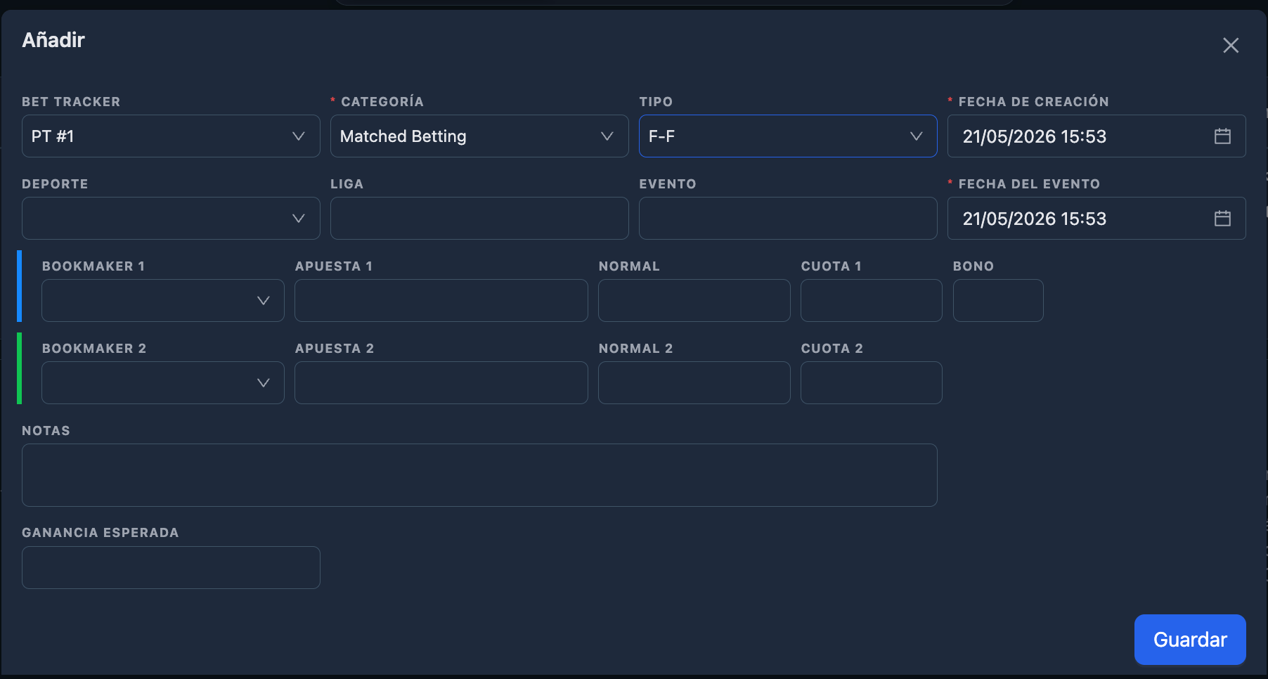Click the Bono input field

coord(998,301)
